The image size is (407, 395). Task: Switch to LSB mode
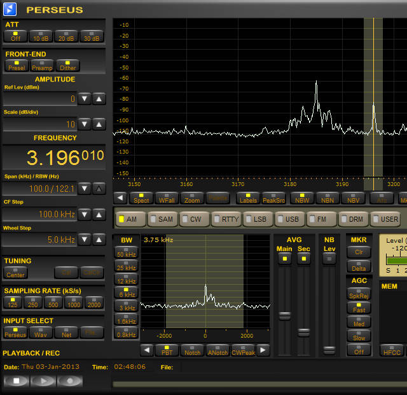[x=258, y=219]
